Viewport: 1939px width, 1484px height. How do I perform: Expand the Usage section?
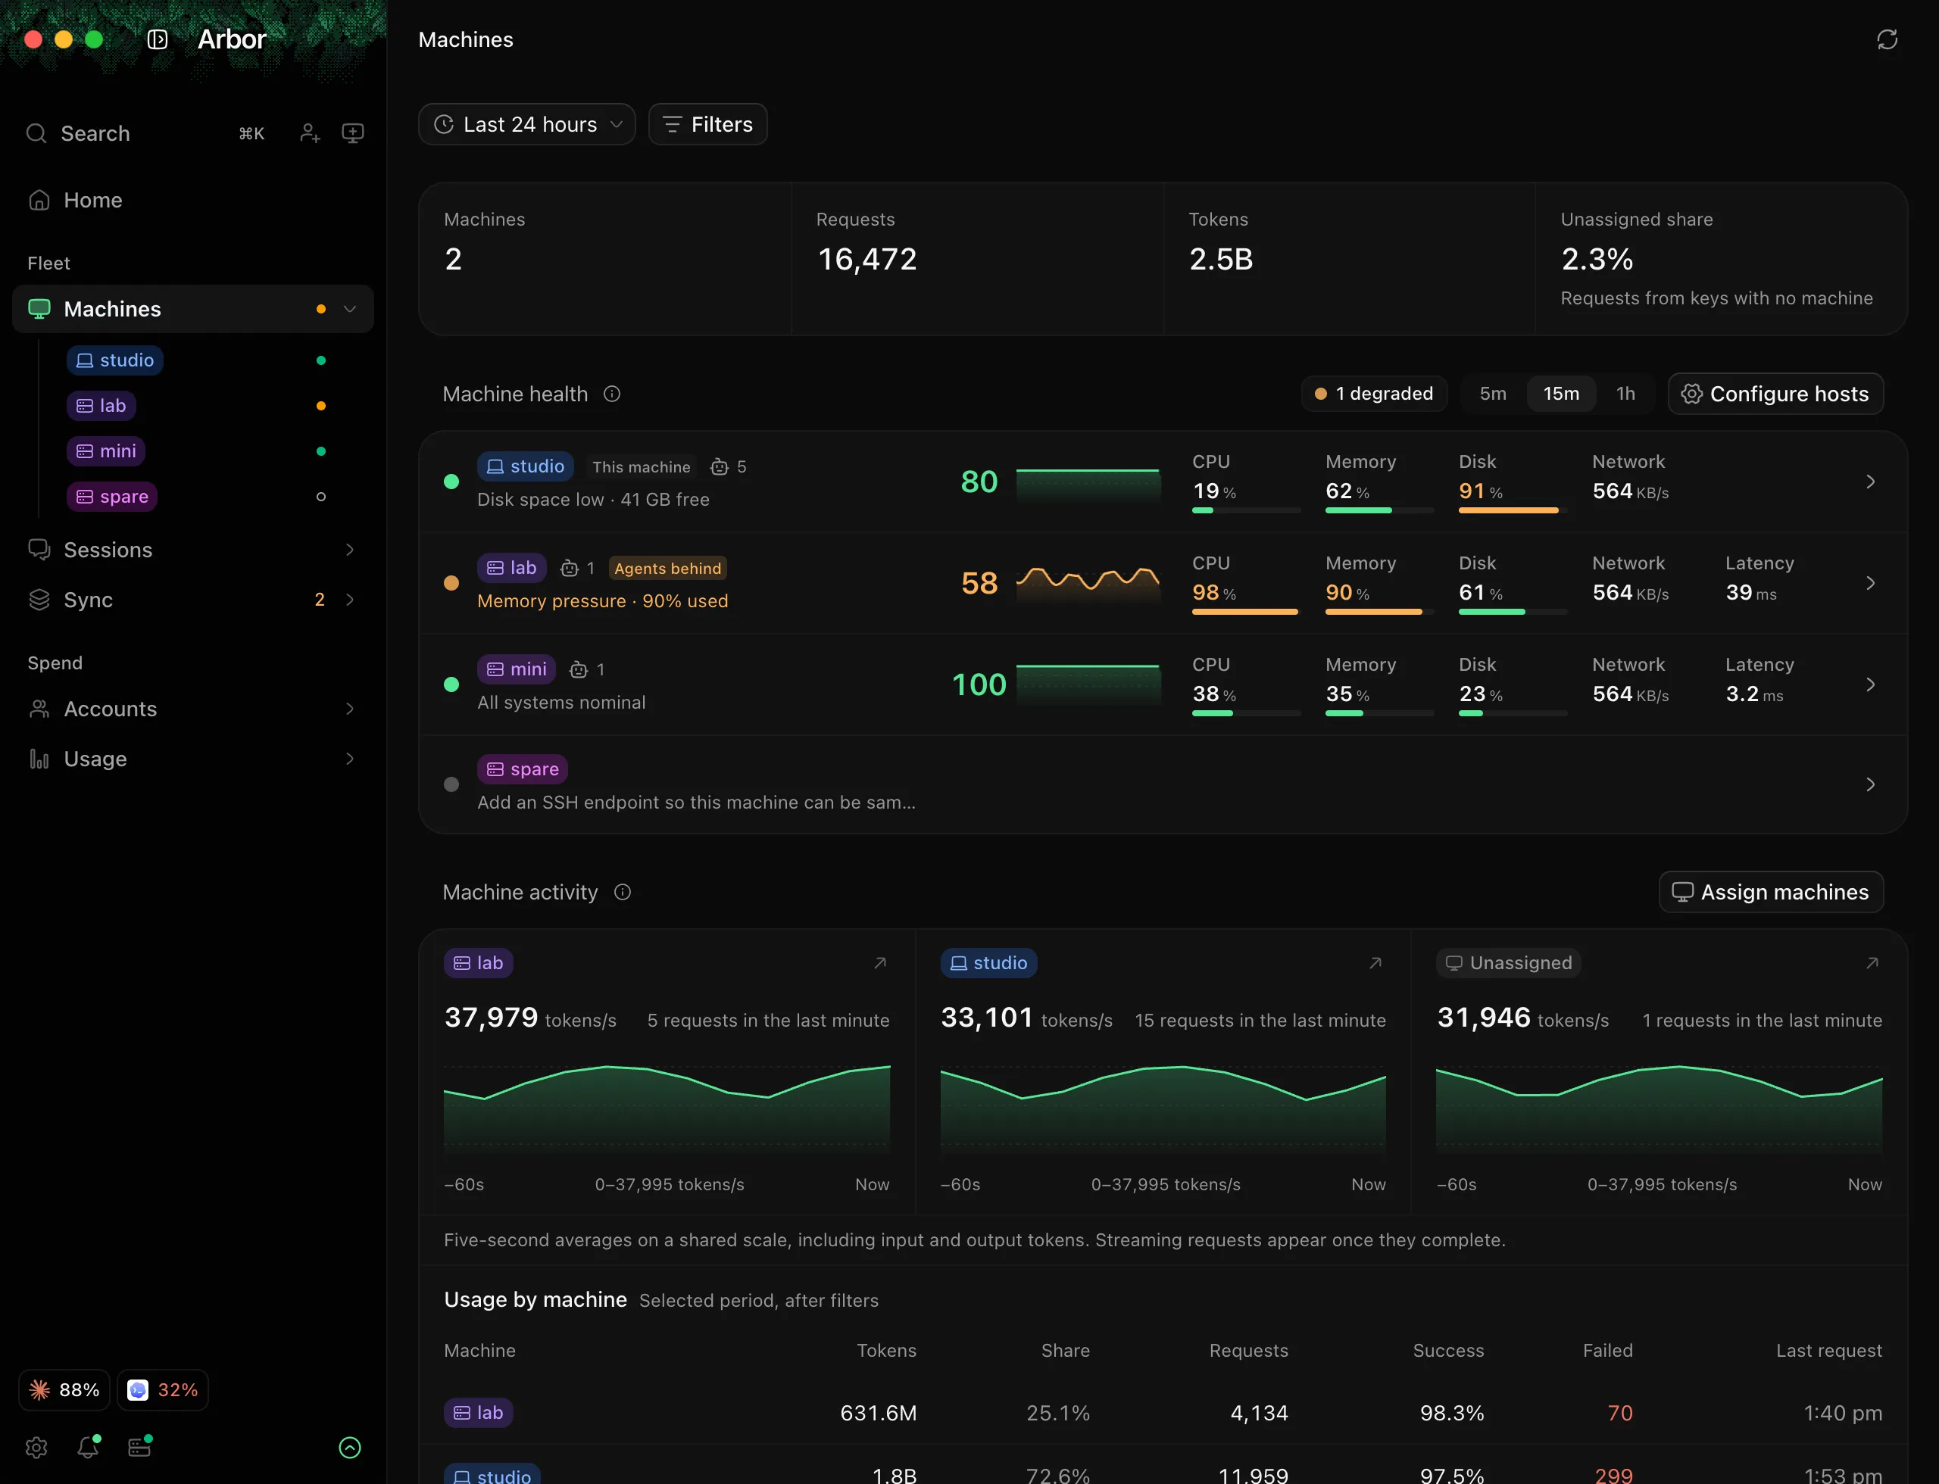coord(350,759)
